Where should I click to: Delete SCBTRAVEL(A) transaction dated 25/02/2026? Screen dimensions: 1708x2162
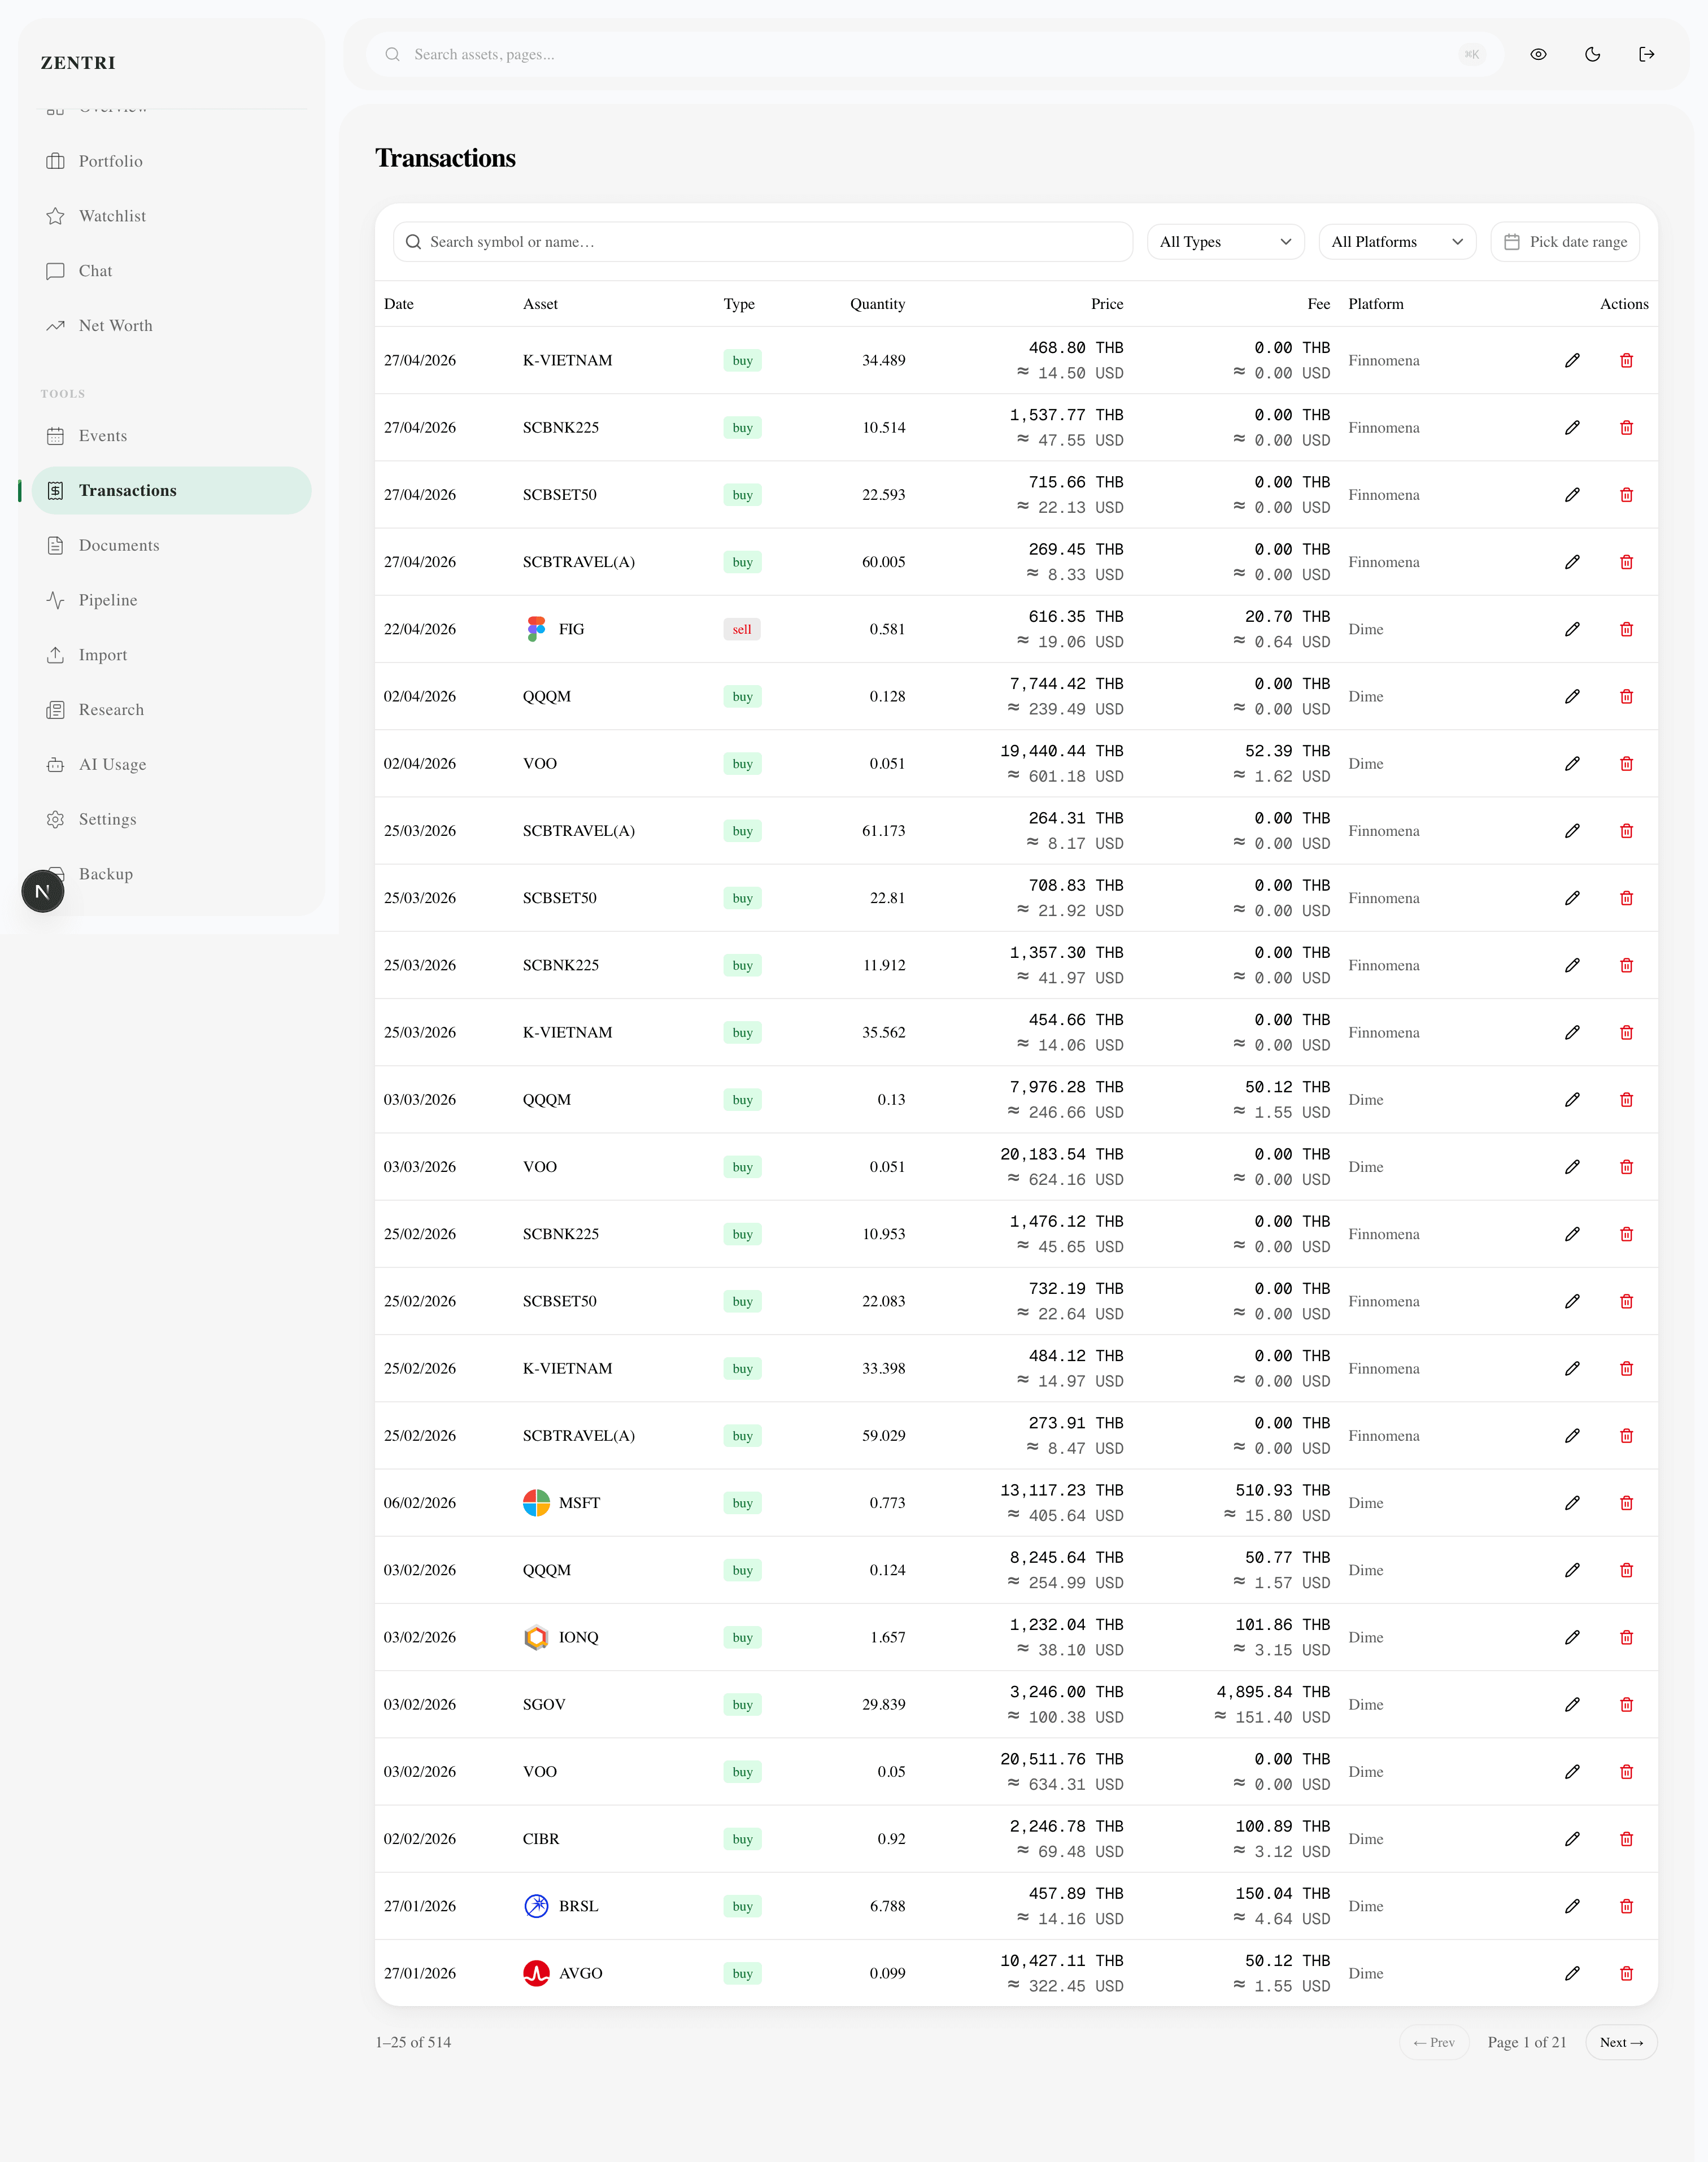pos(1626,1436)
